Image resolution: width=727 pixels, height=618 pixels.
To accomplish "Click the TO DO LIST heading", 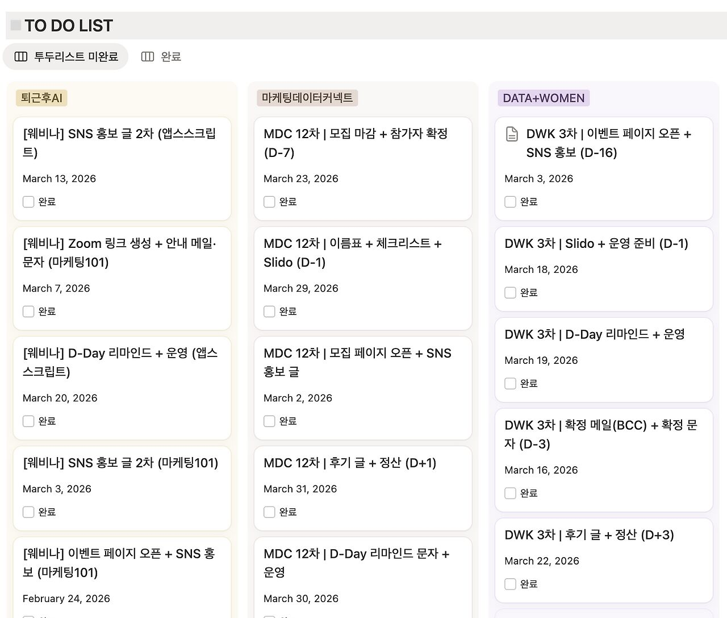I will coord(69,26).
